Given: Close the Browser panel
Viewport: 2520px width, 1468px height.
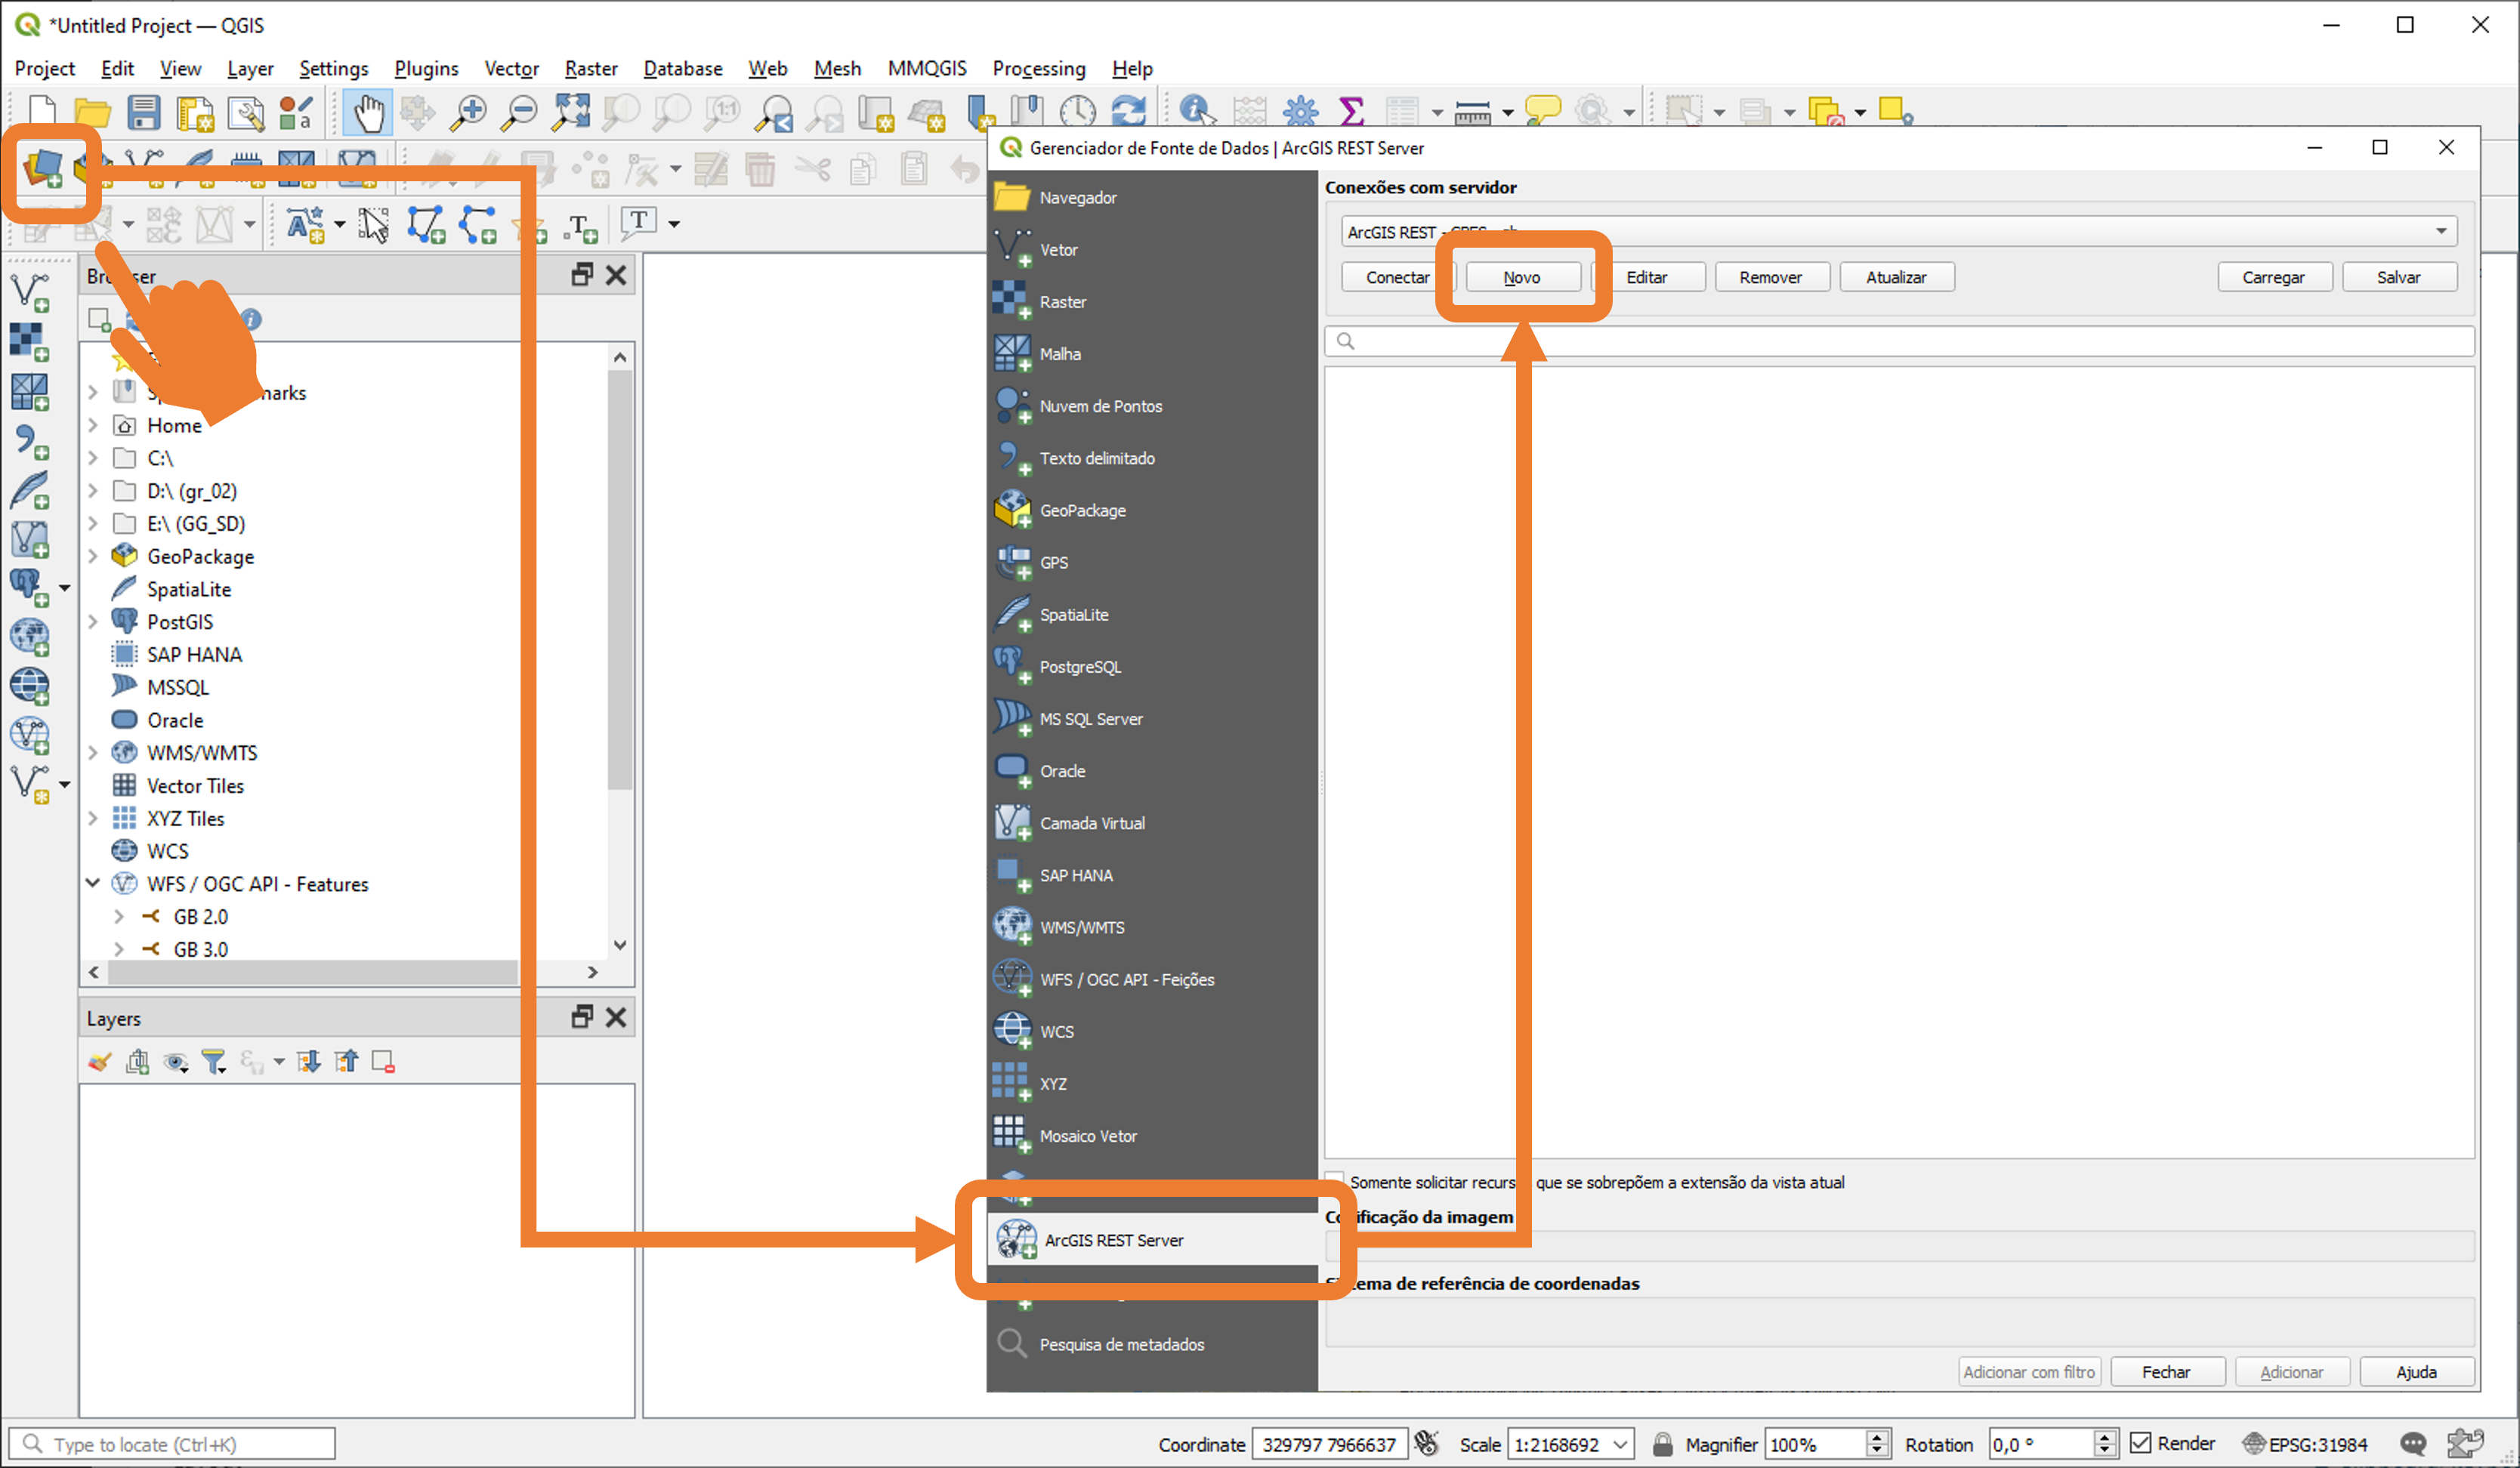Looking at the screenshot, I should pyautogui.click(x=616, y=275).
